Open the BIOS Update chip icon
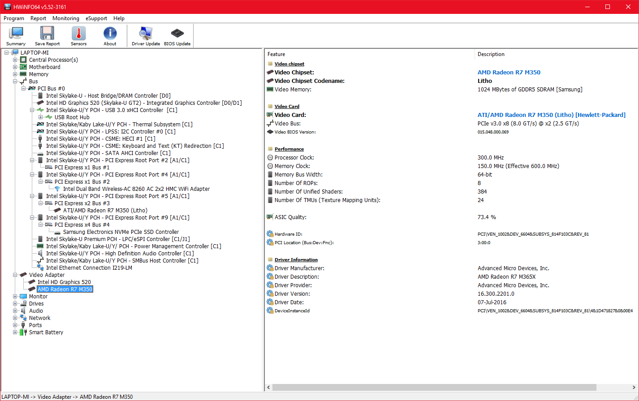The height and width of the screenshot is (401, 639). tap(177, 34)
